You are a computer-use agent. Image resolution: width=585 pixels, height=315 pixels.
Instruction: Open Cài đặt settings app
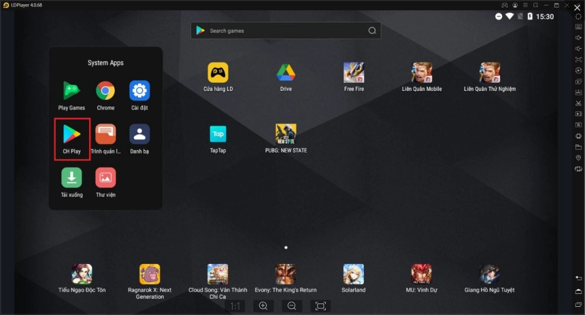(139, 91)
